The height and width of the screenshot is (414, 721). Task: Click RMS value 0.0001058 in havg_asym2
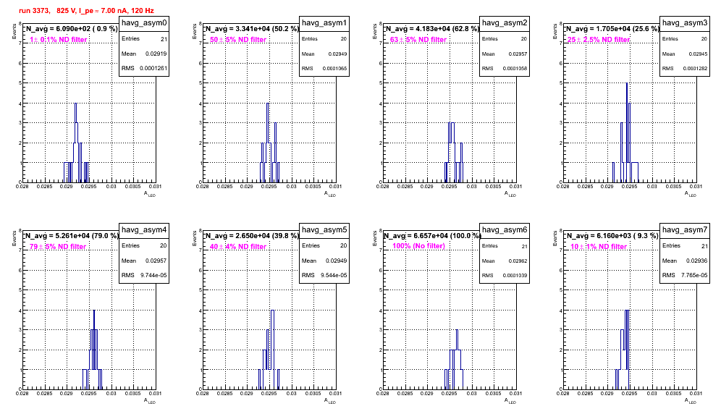tap(515, 69)
